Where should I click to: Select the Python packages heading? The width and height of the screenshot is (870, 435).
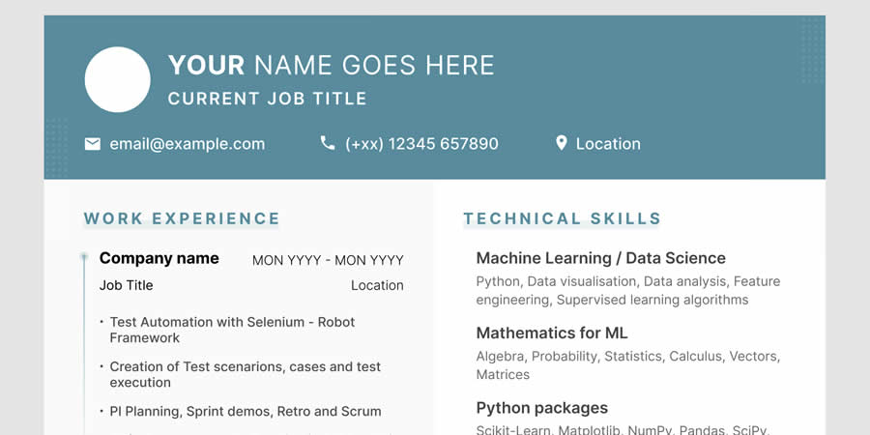[541, 408]
